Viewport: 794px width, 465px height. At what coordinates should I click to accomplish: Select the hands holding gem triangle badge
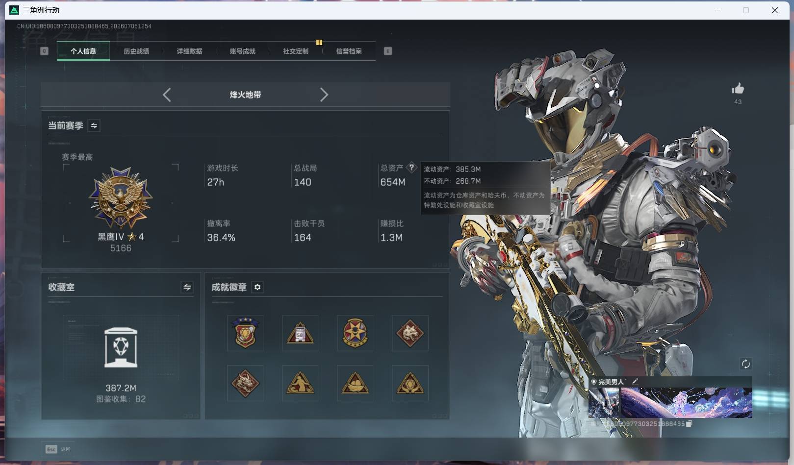(x=410, y=383)
